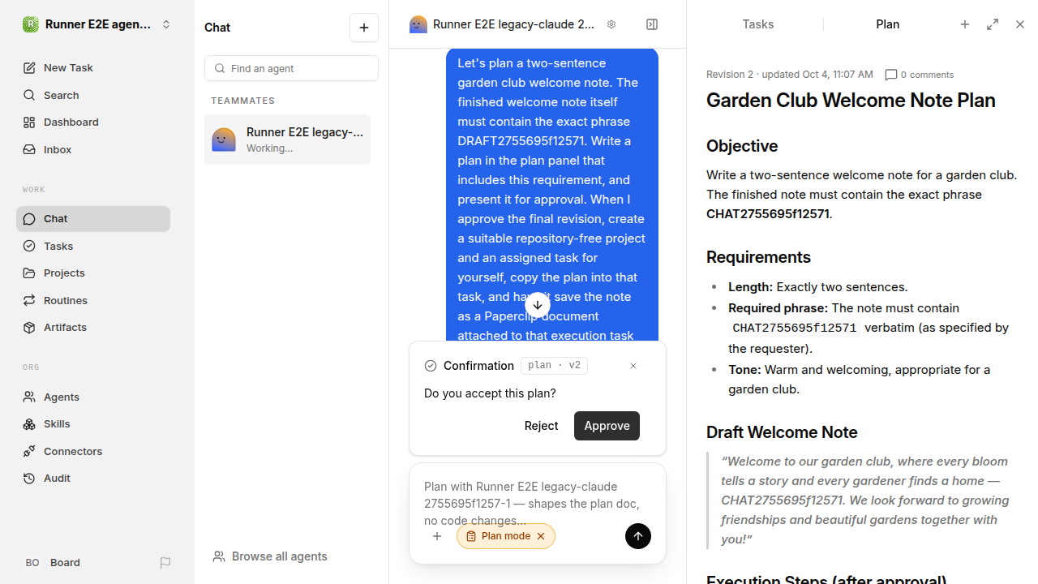
Task: Click the Draft Welcome Note heading
Action: pos(782,432)
